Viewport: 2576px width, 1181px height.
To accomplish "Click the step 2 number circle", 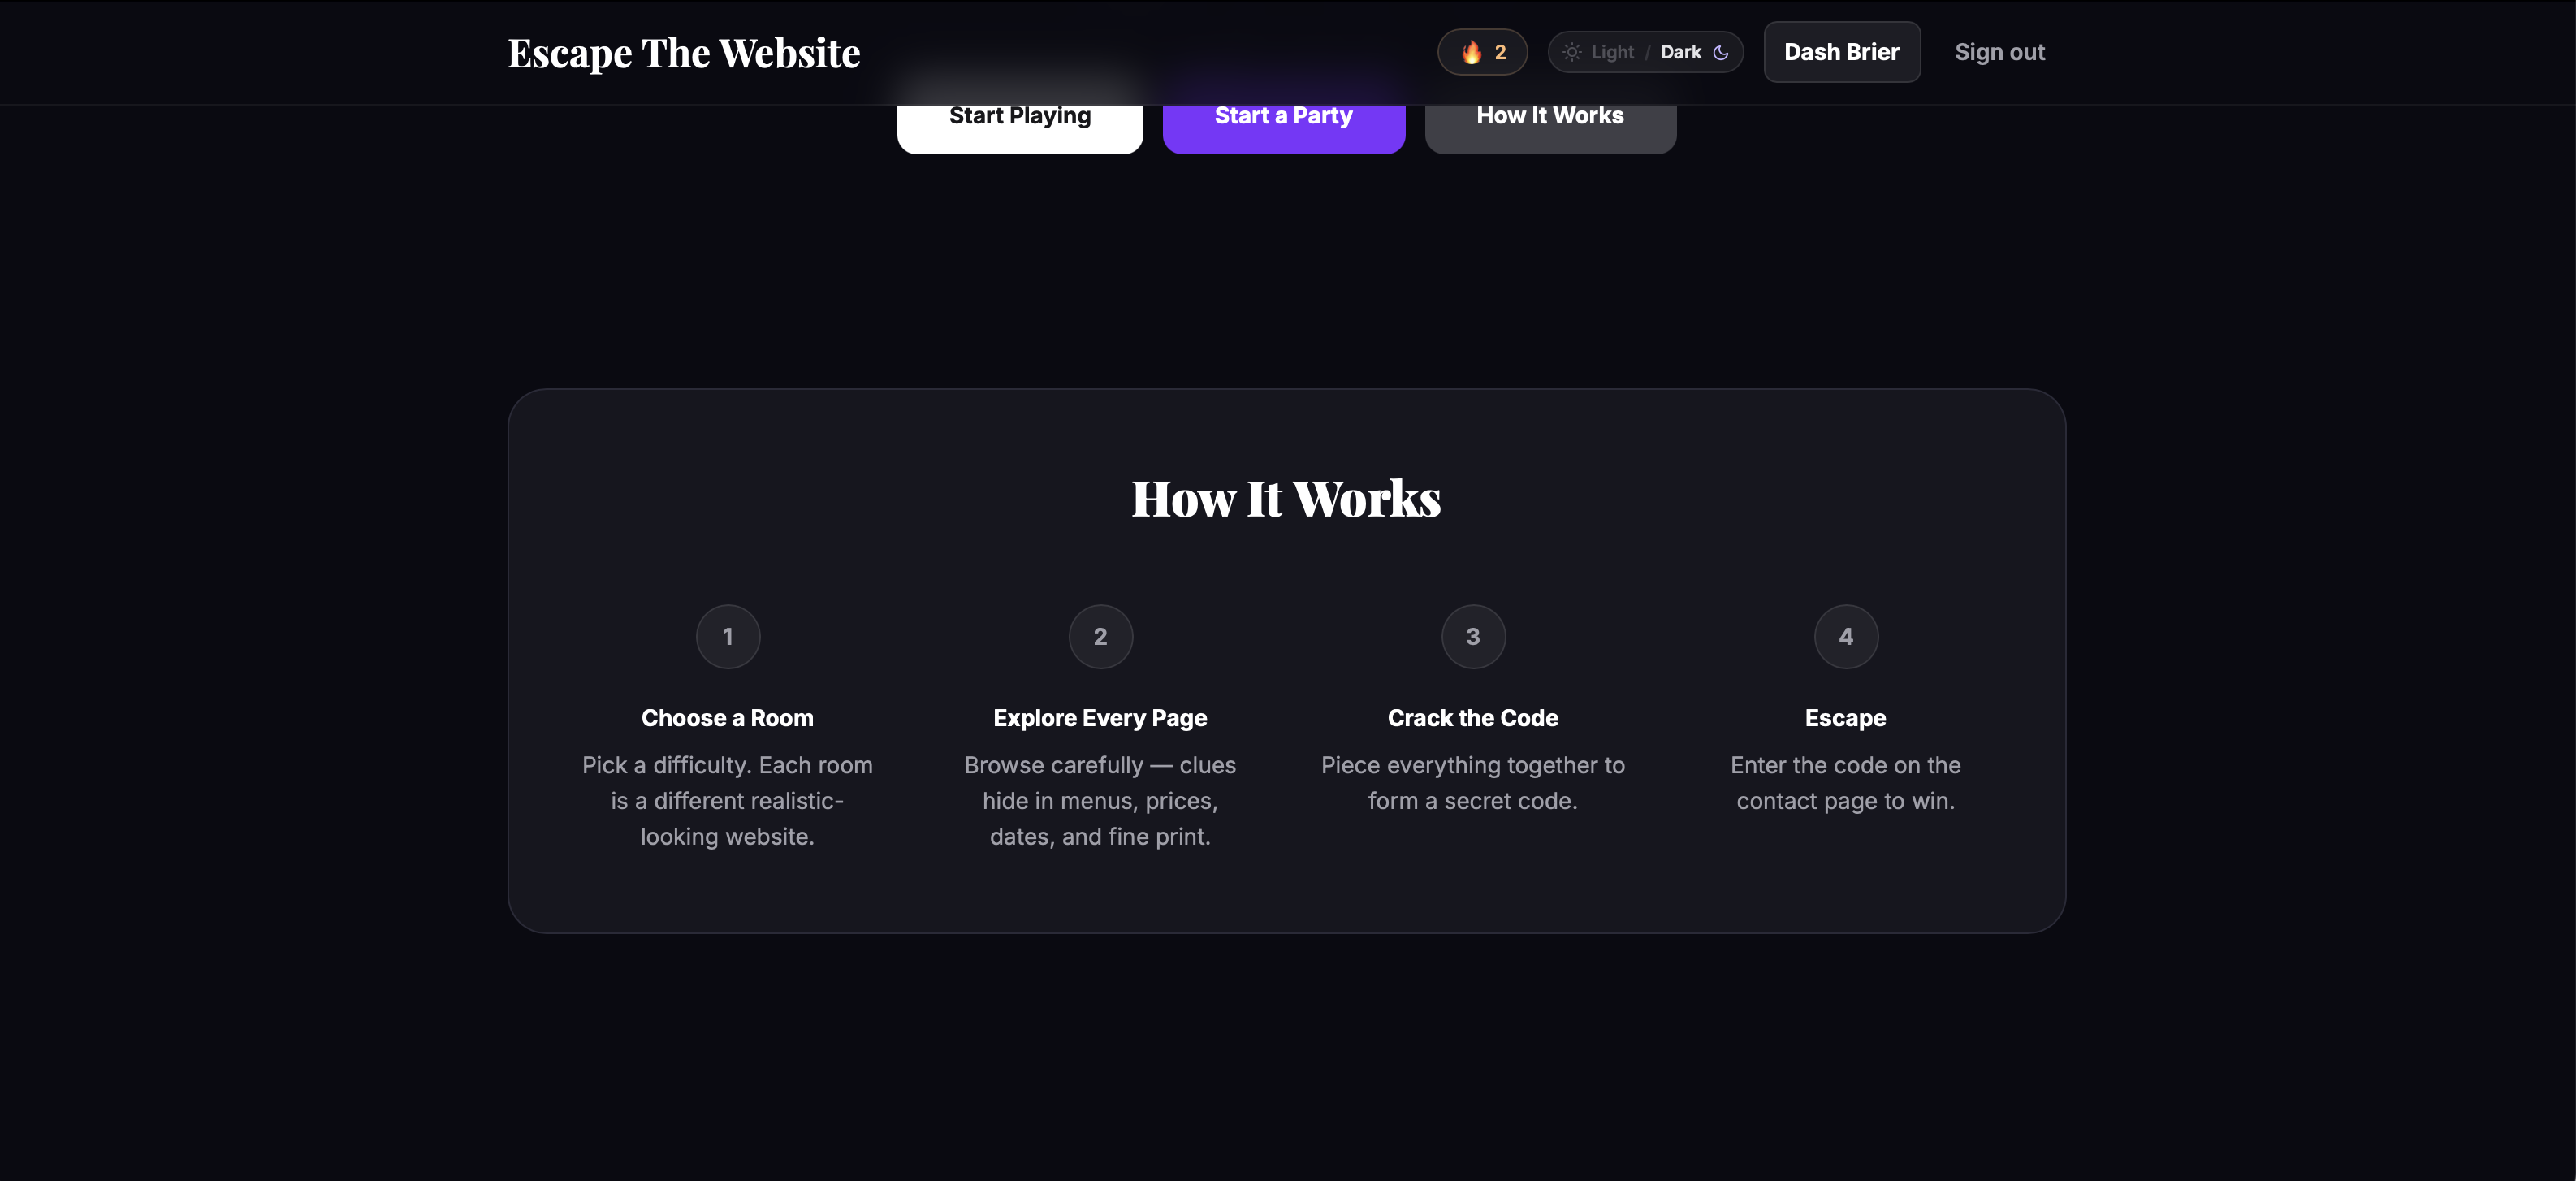I will click(x=1100, y=636).
